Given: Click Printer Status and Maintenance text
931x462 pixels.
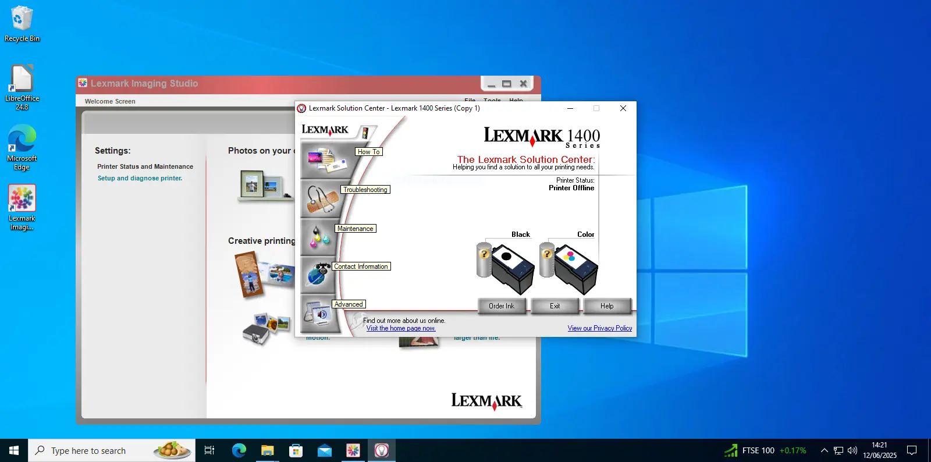Looking at the screenshot, I should (x=145, y=166).
